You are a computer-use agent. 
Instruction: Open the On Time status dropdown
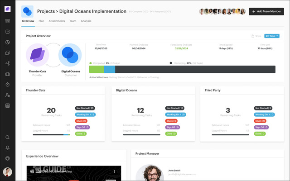(x=272, y=36)
